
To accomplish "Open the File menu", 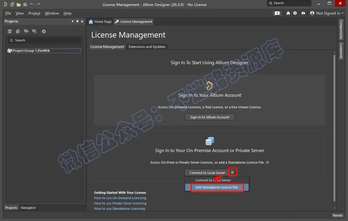I will click(8, 13).
